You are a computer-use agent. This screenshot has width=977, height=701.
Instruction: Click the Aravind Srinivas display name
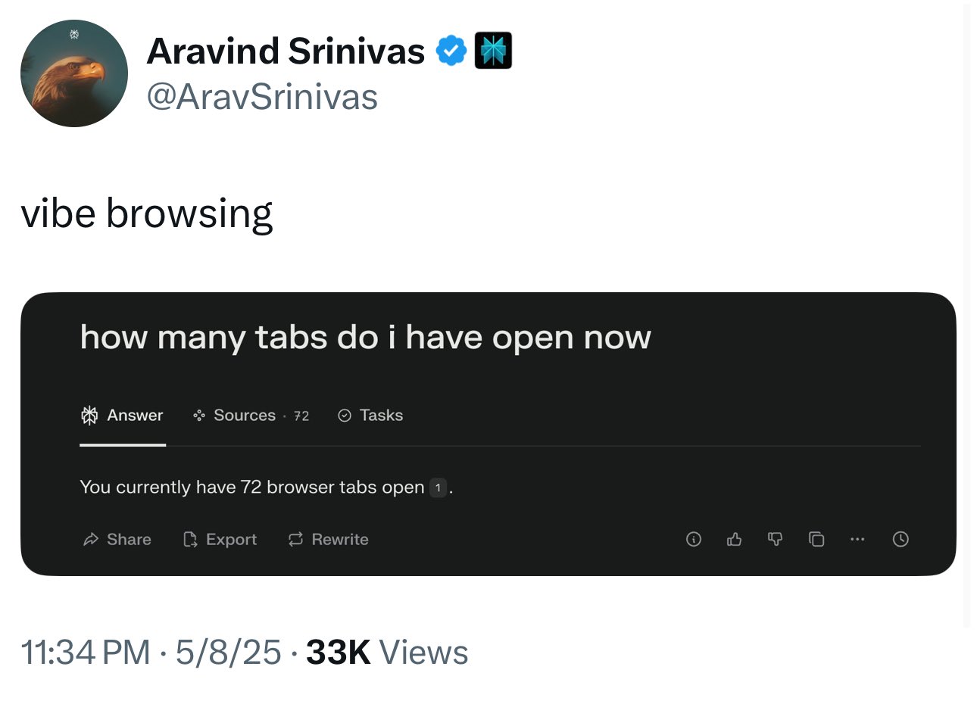coord(286,51)
